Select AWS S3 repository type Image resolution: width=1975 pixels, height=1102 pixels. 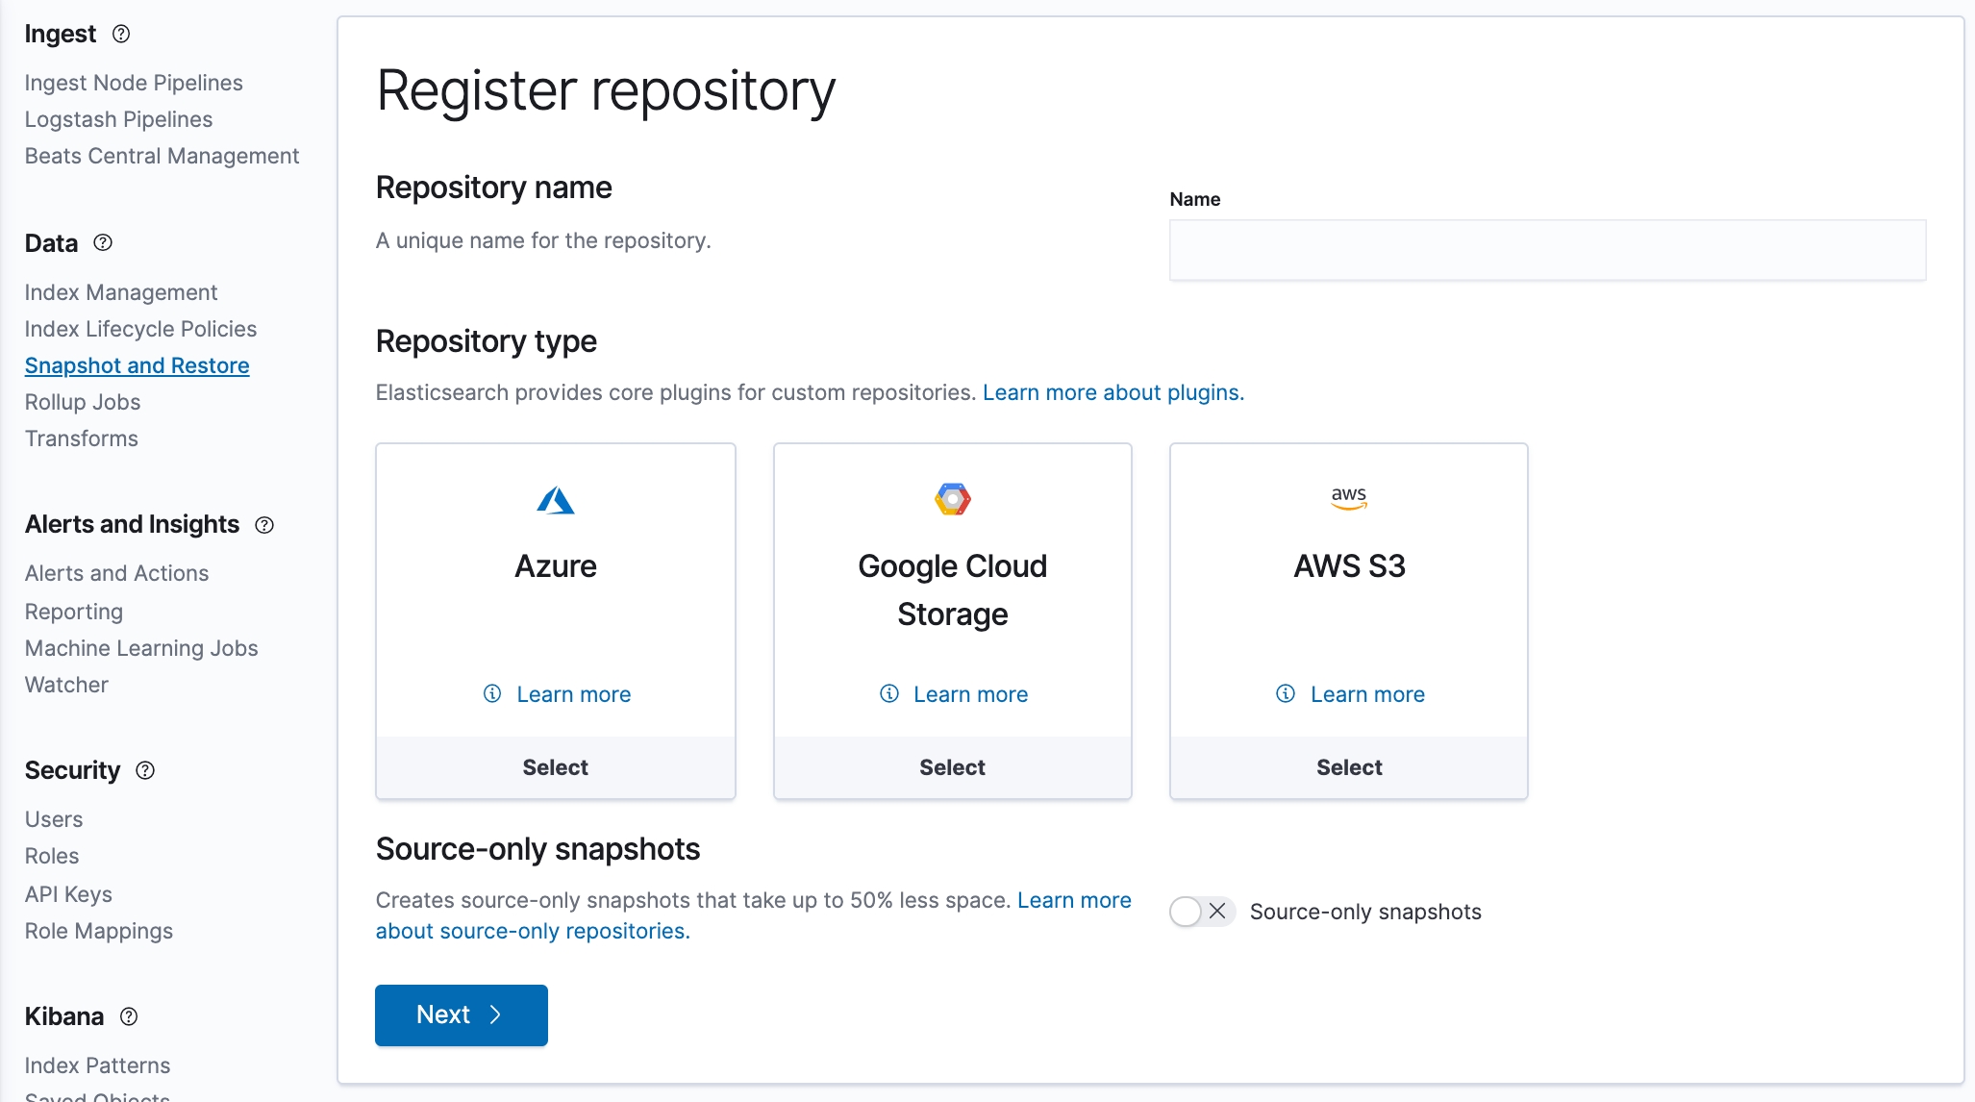[1348, 767]
